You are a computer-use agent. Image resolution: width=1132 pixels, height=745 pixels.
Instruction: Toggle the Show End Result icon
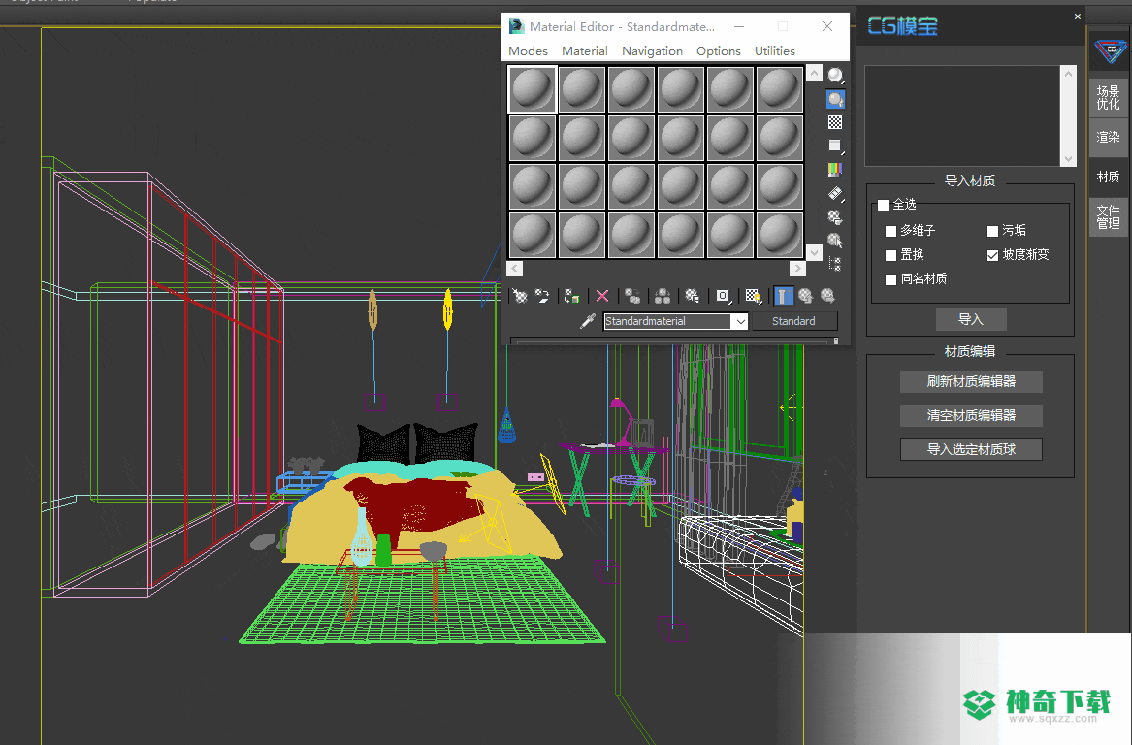click(x=784, y=296)
